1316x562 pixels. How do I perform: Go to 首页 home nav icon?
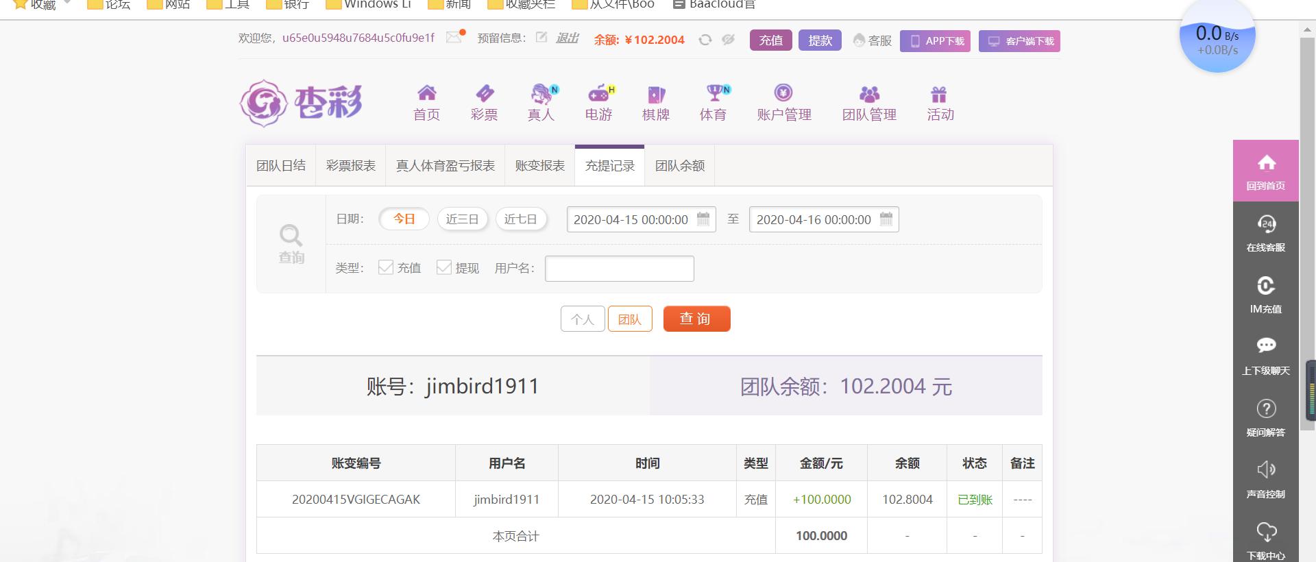point(426,103)
